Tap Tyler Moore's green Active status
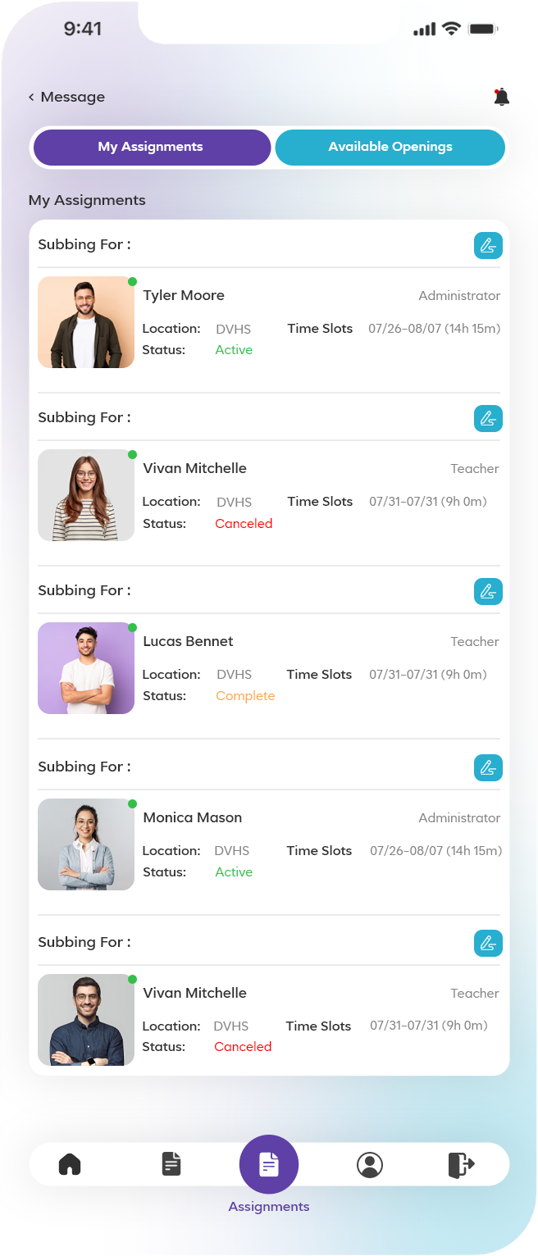538x1256 pixels. (234, 350)
